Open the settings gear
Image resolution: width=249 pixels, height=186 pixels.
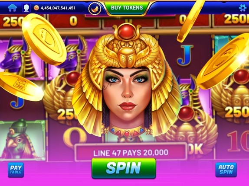tap(242, 8)
